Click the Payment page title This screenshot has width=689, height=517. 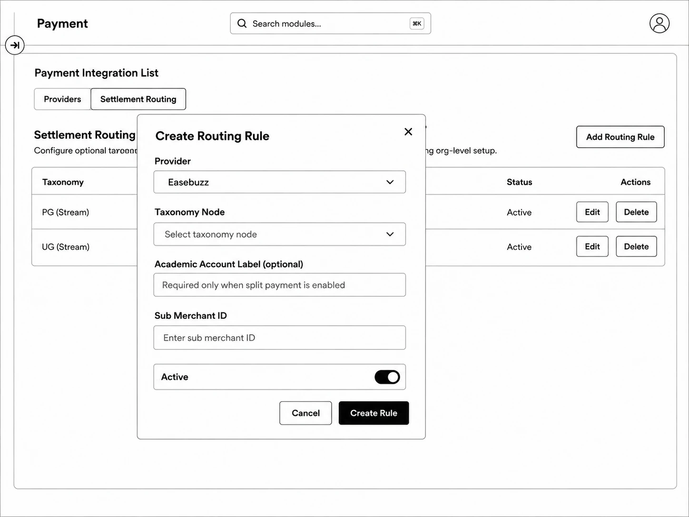[62, 24]
